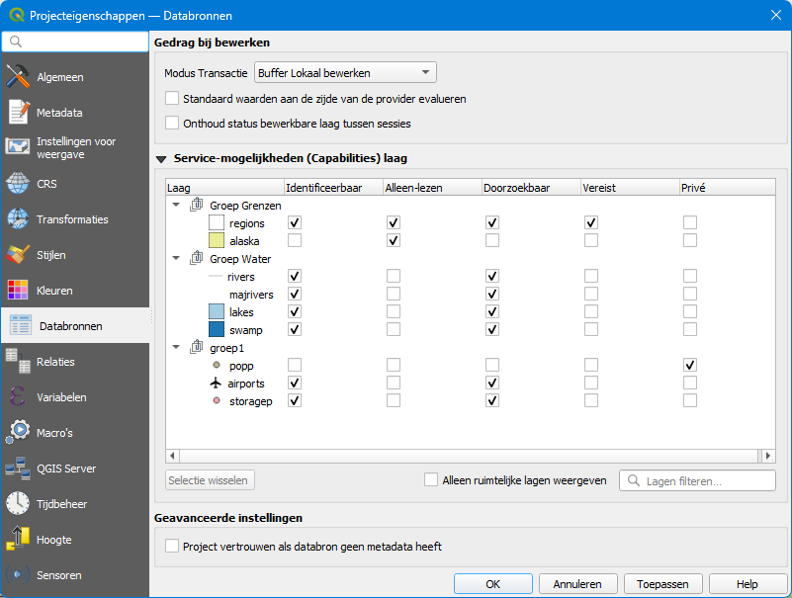Viewport: 792px width, 598px height.
Task: Click the Doorzoekbaar column header
Action: coord(531,188)
